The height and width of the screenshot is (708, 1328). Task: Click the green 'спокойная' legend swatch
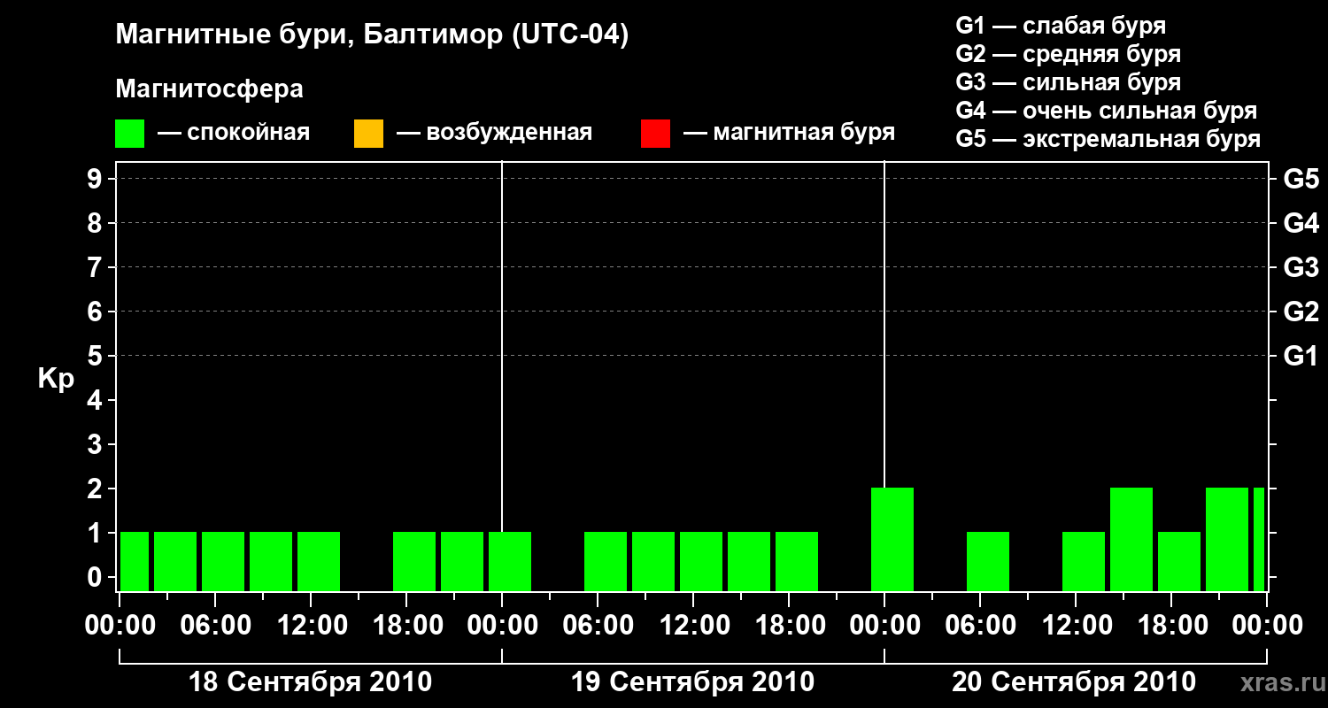130,134
